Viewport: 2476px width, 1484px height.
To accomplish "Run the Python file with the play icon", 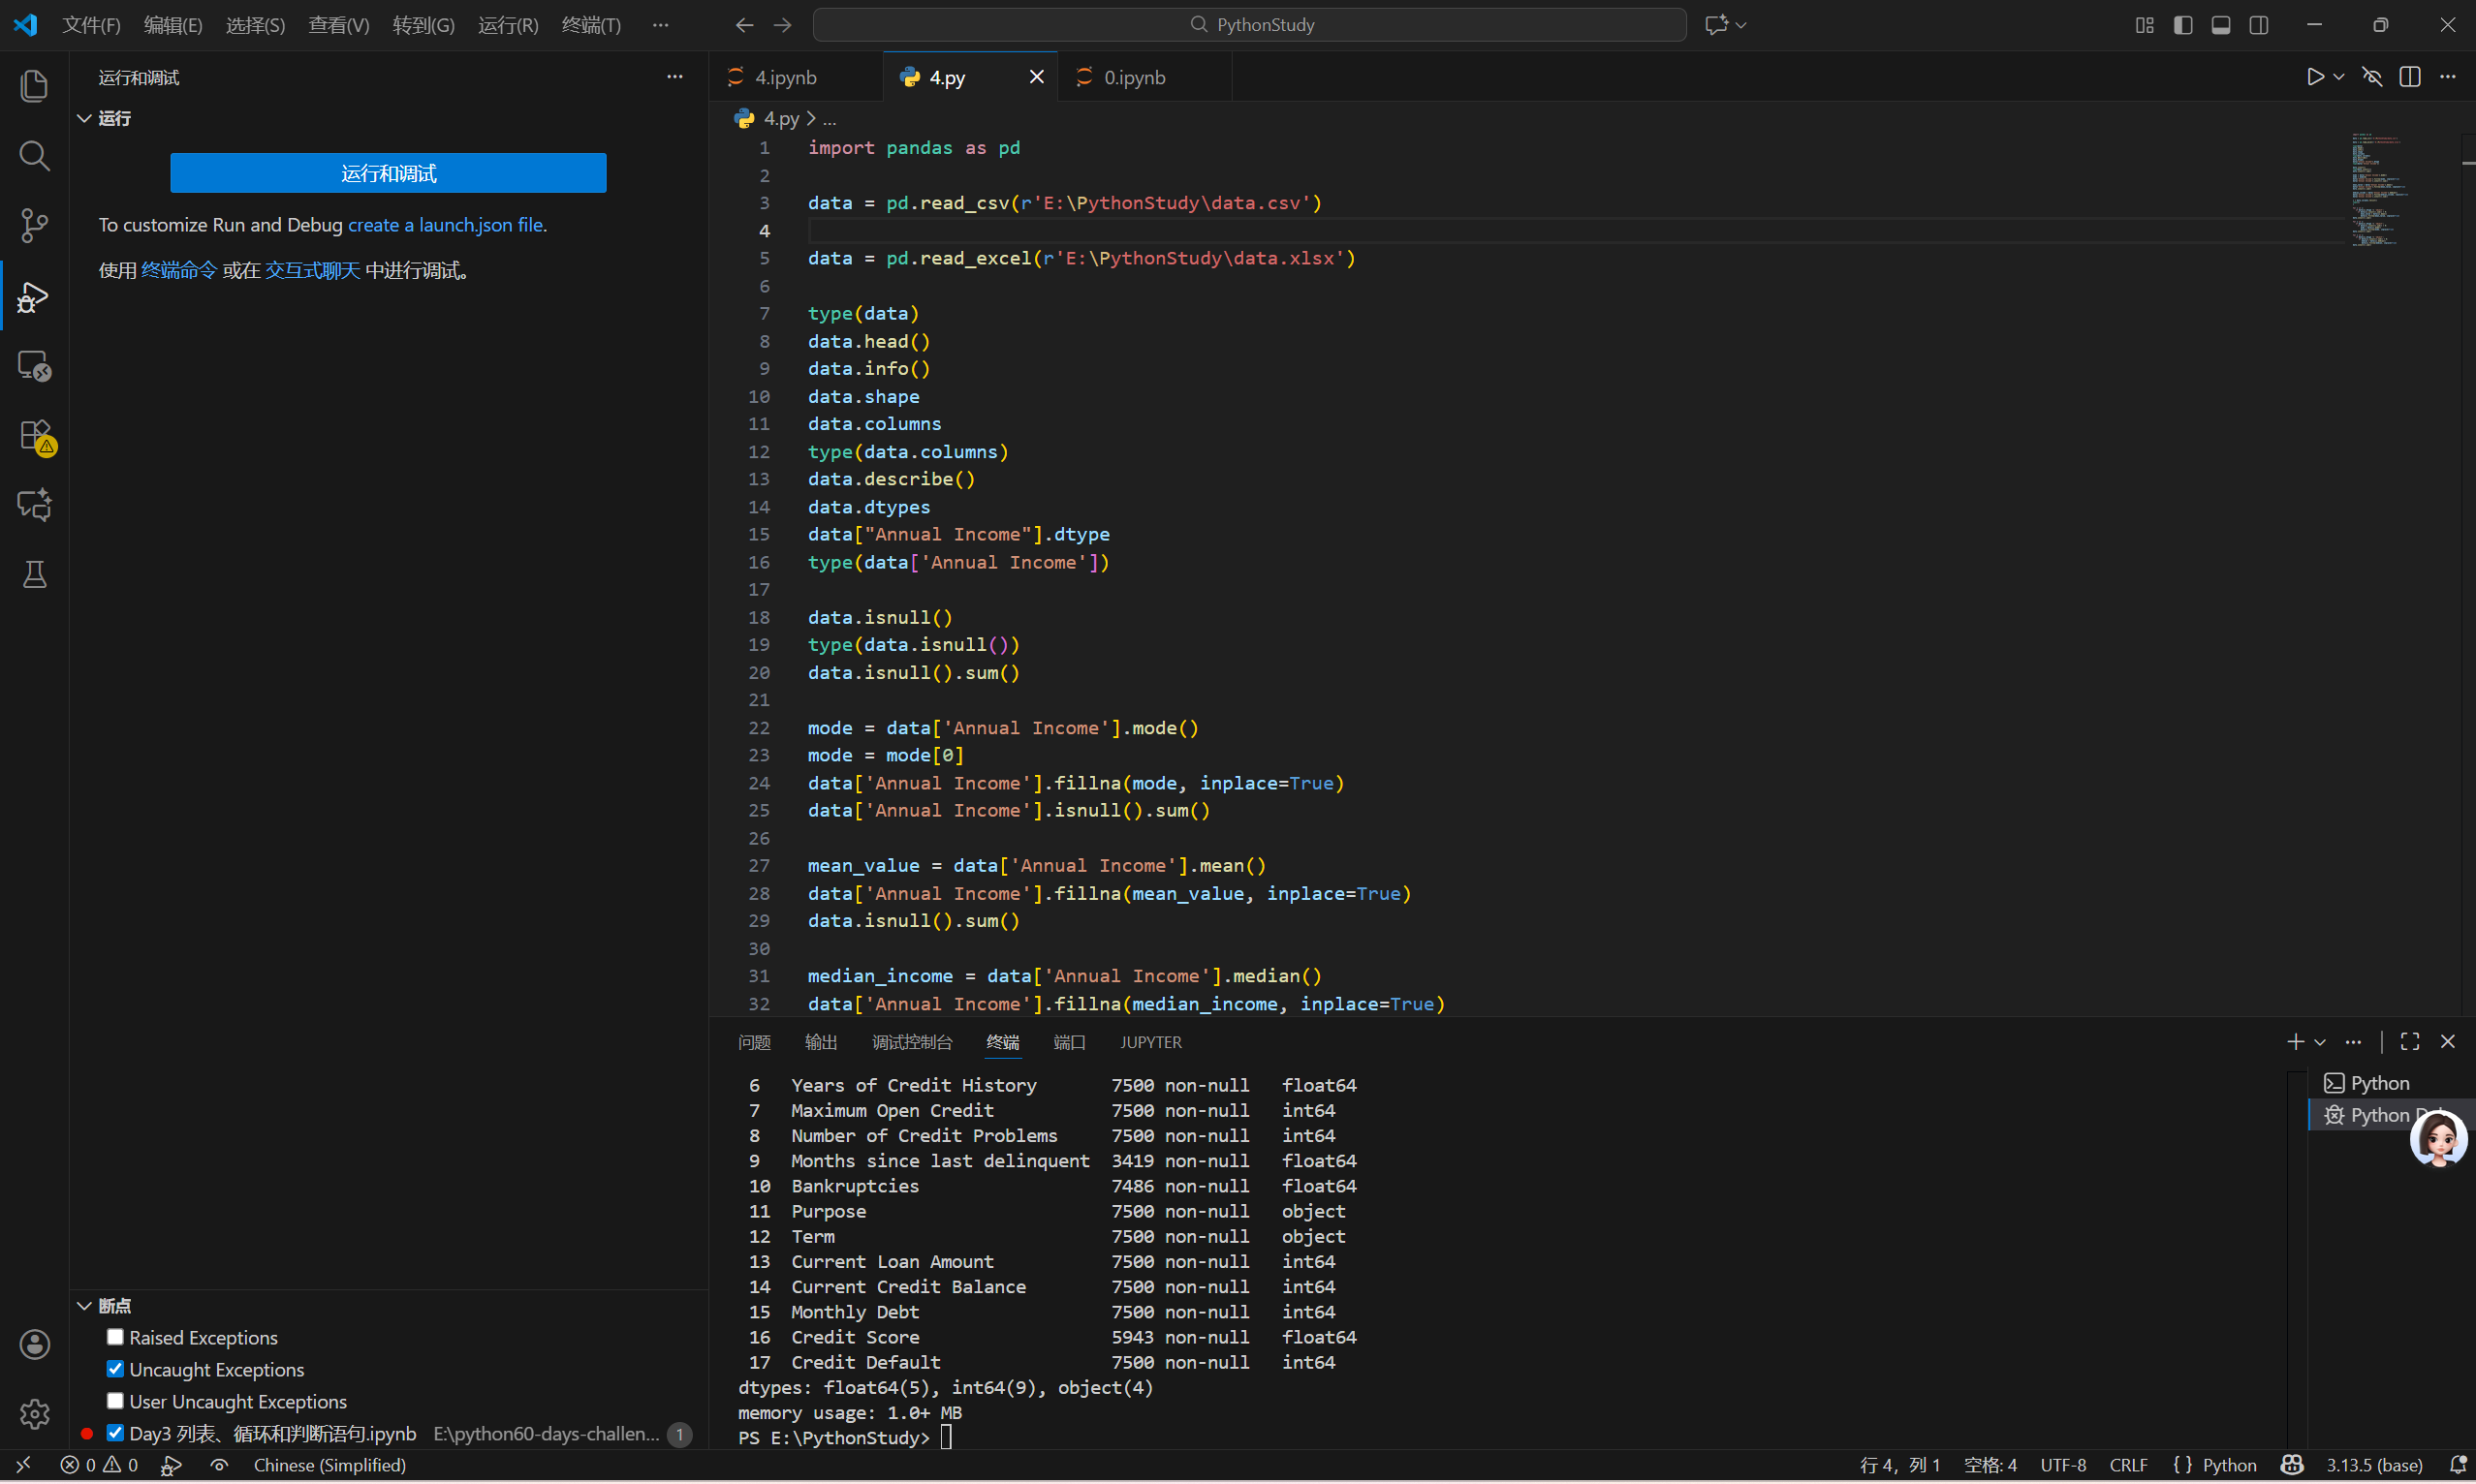I will coord(2314,75).
